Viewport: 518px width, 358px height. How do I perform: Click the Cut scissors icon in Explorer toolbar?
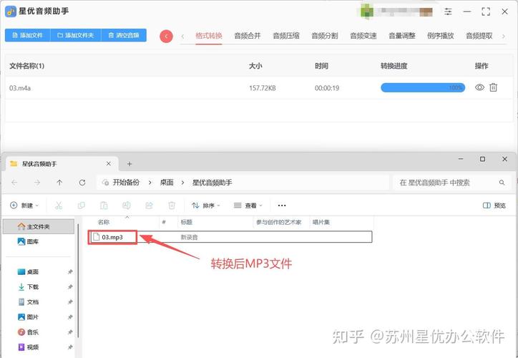[59, 205]
